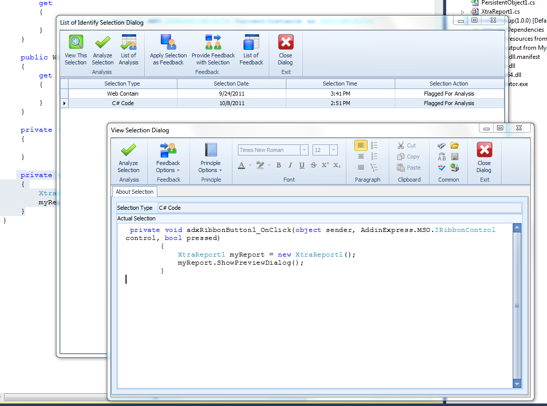547x406 pixels.
Task: Toggle Italic formatting in Font group
Action: (290, 165)
